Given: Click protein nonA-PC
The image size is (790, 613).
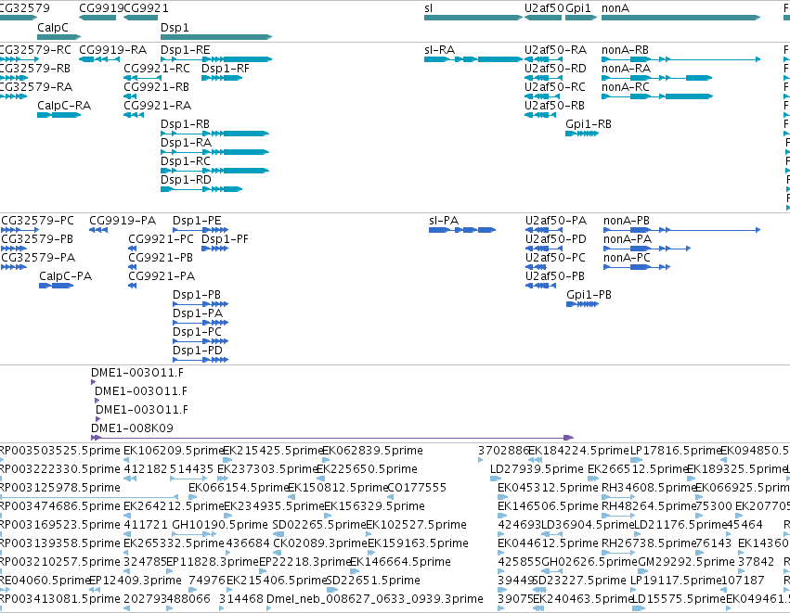Looking at the screenshot, I should 637,267.
